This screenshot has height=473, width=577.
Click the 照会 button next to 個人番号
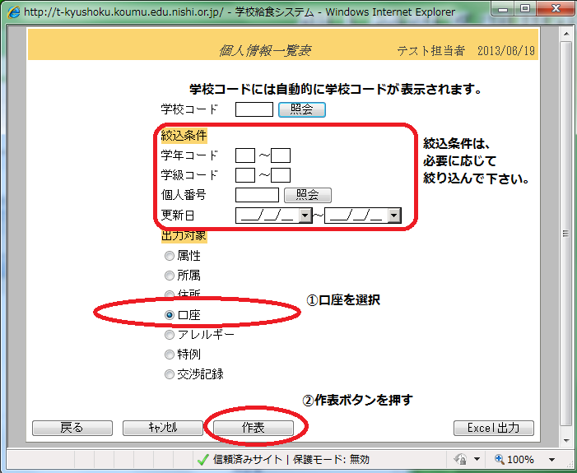[308, 195]
